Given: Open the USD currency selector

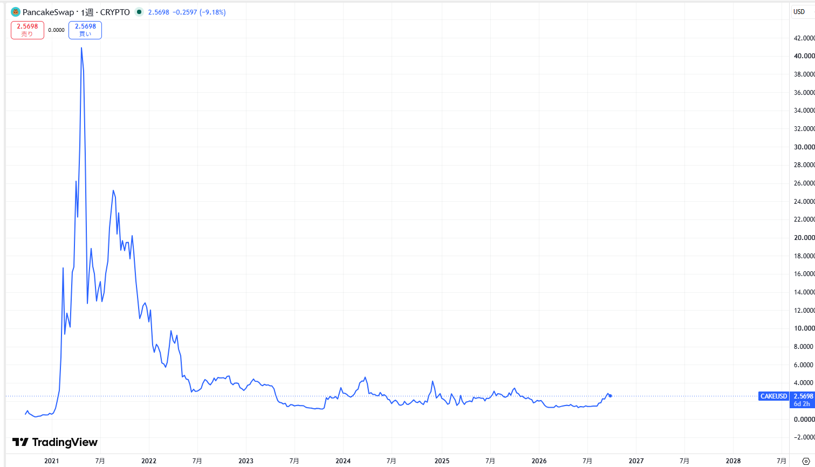Looking at the screenshot, I should tap(799, 12).
